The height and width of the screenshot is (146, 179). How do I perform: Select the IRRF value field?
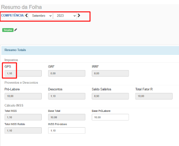tap(110, 74)
